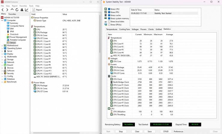Click the Display icon in tree
Viewport: 222px width, 134px height.
(5, 54)
